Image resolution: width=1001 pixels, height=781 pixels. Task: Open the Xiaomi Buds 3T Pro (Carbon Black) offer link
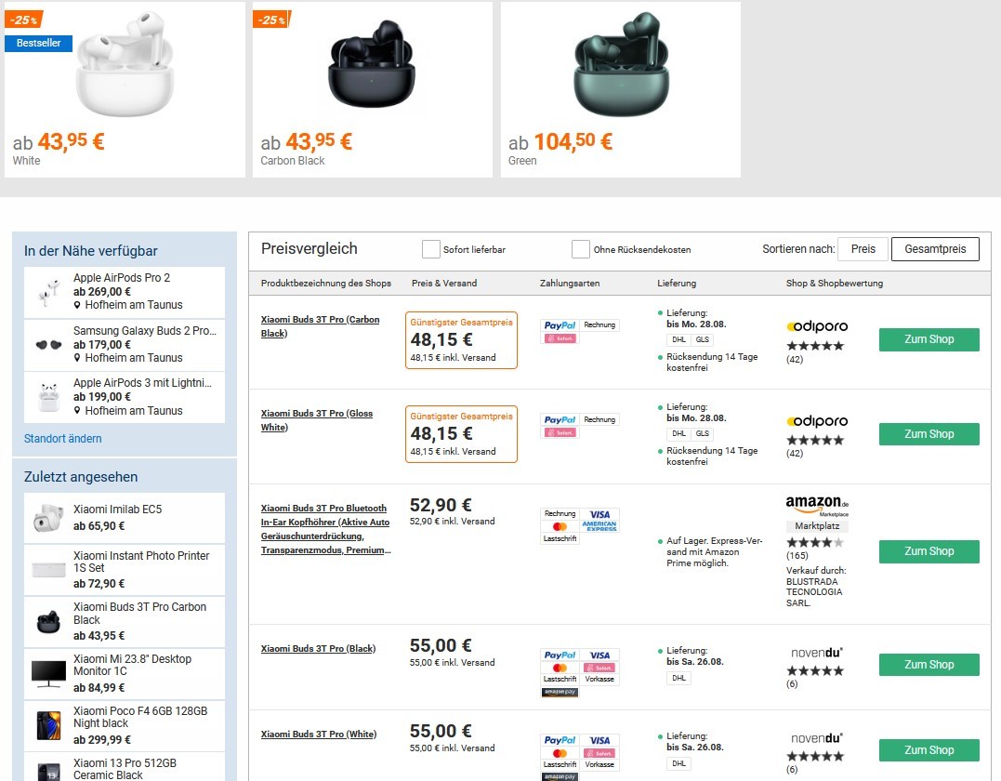pos(320,326)
